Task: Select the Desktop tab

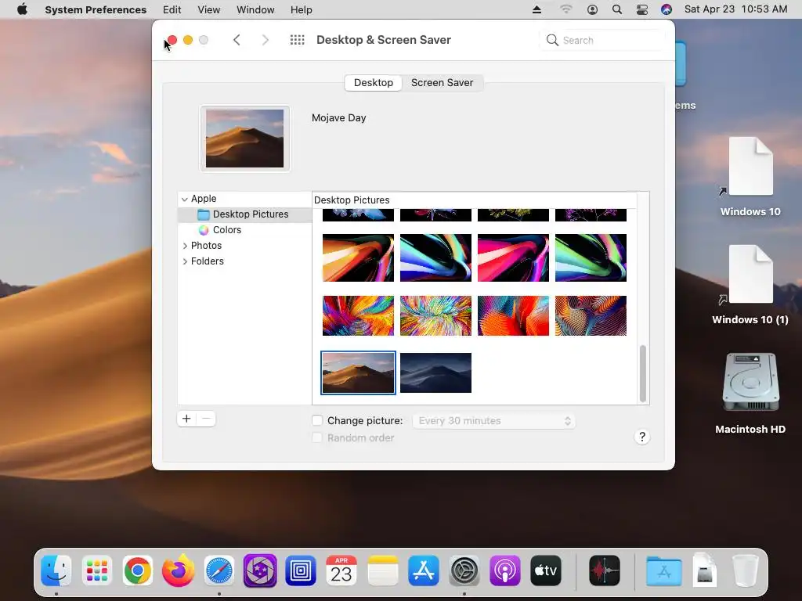Action: pyautogui.click(x=374, y=82)
